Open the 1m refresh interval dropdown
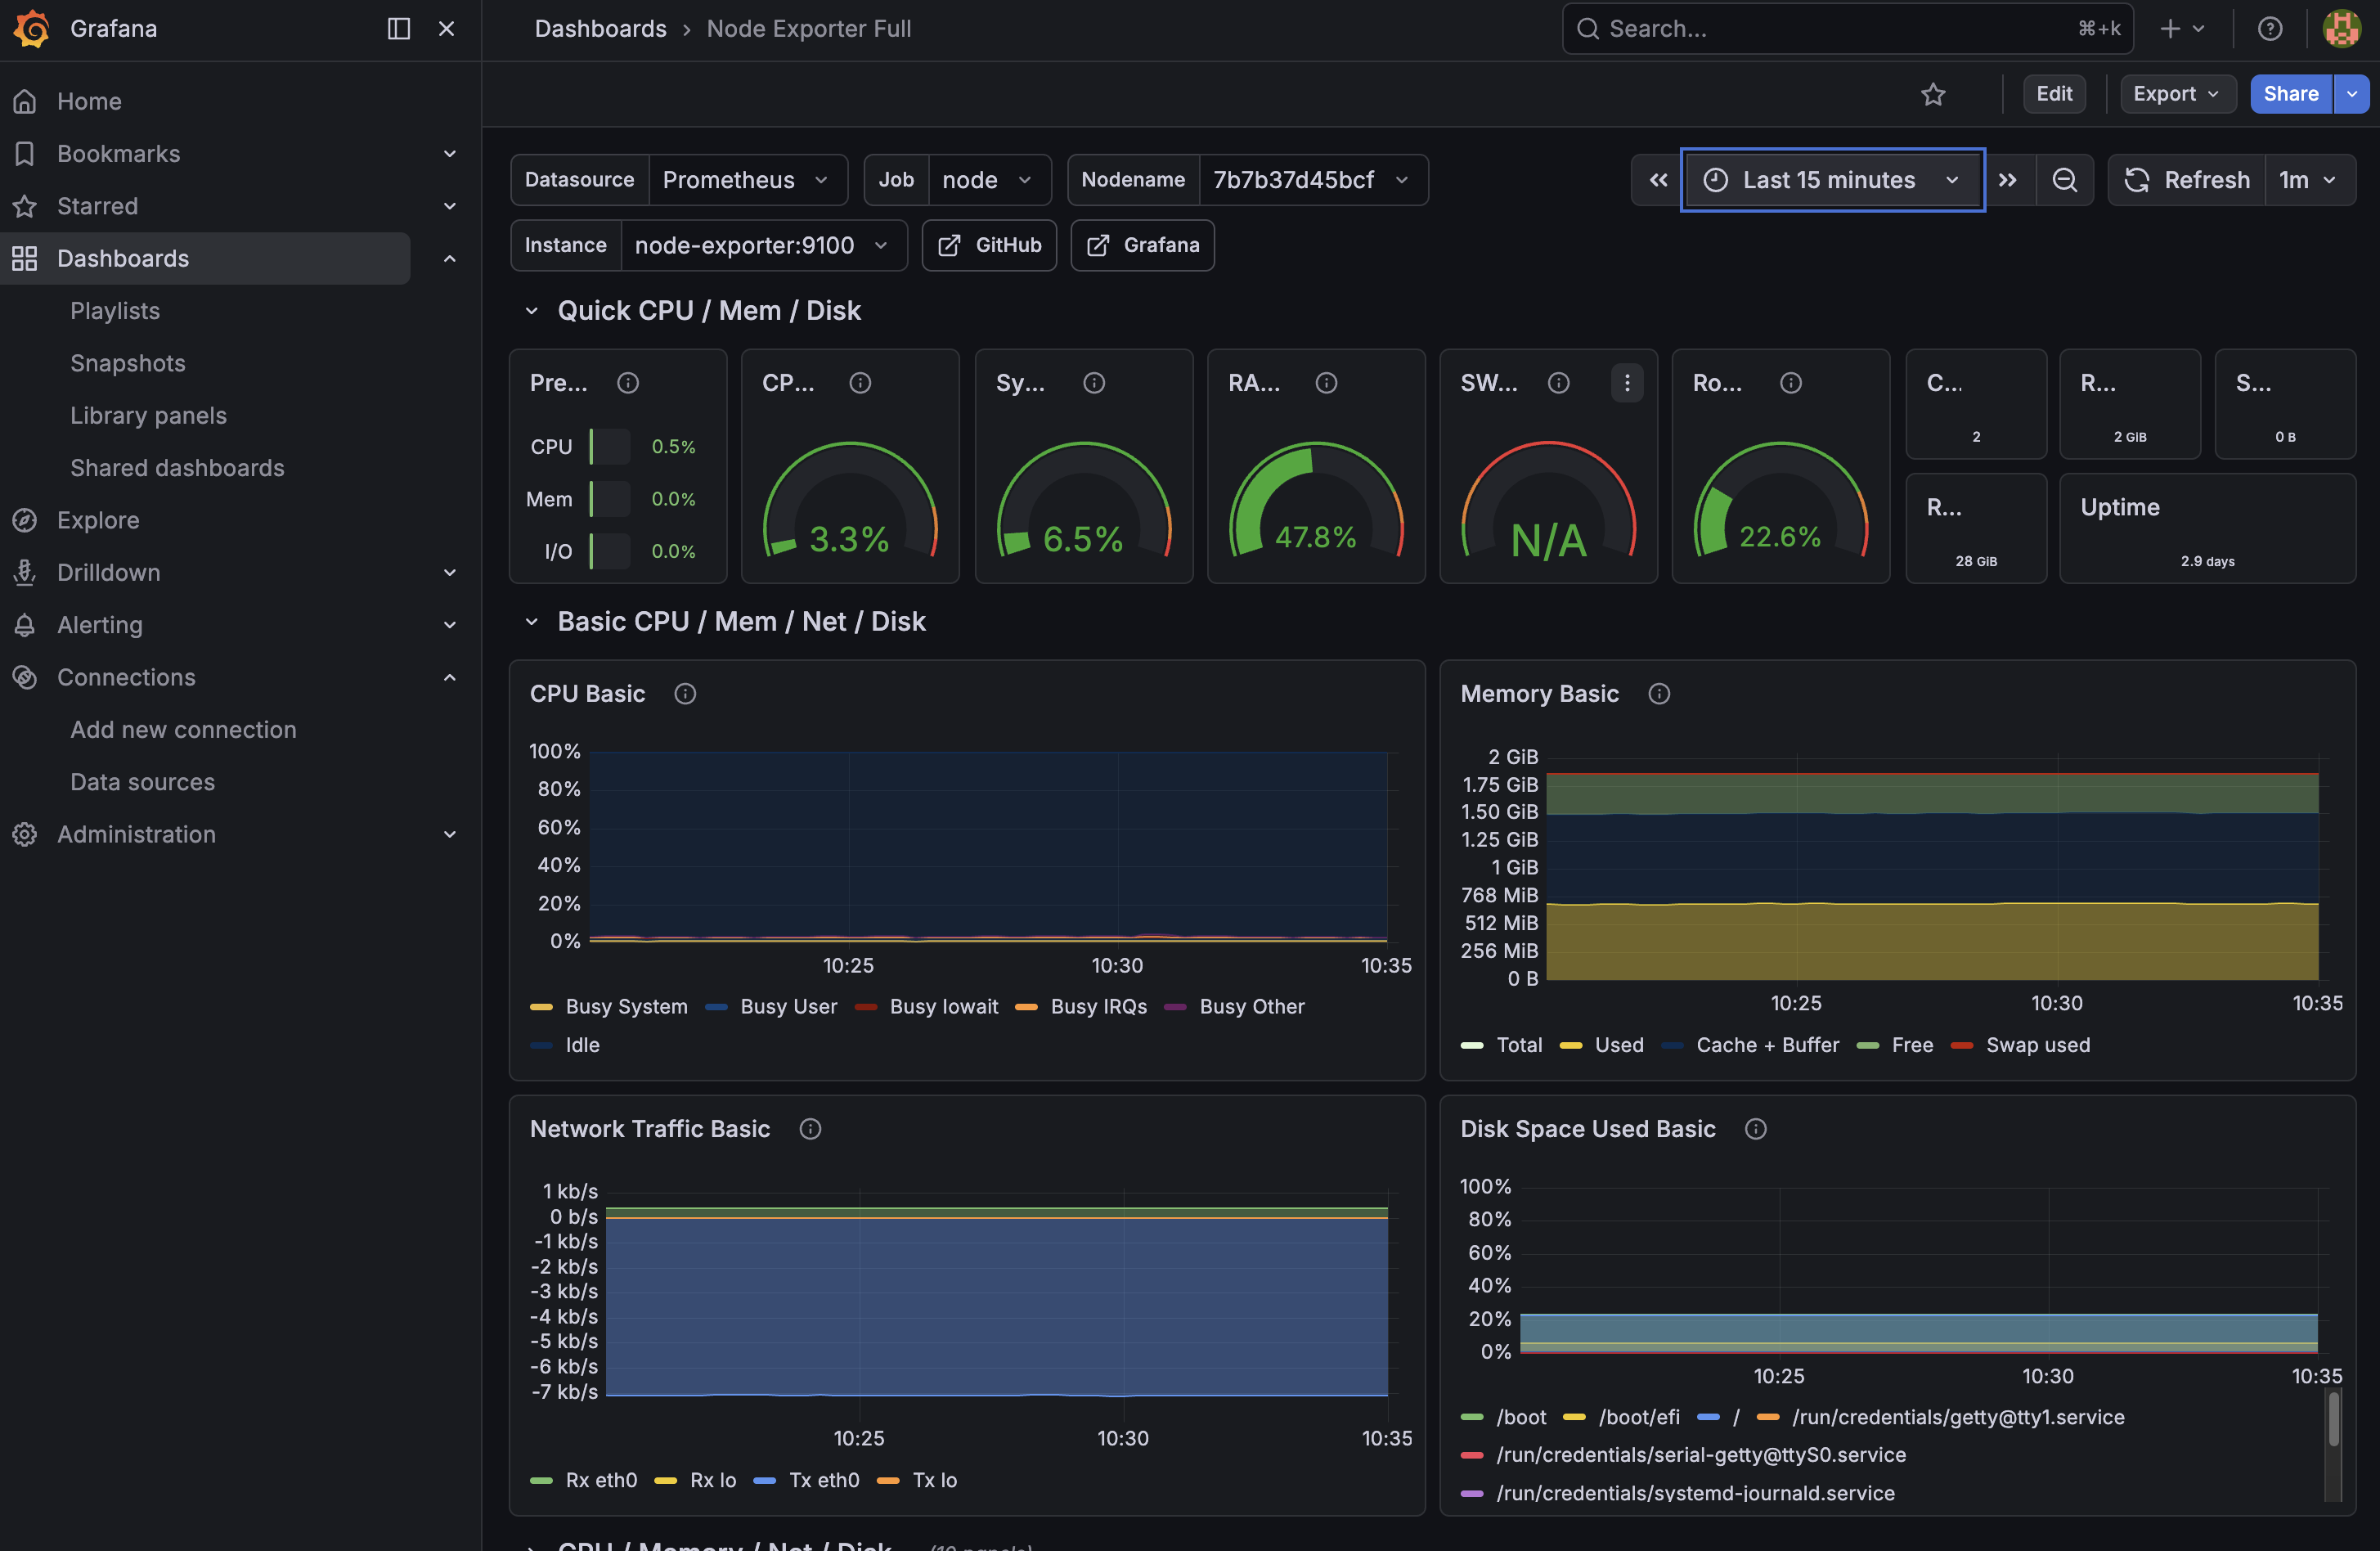Screen dimensions: 2380x1551 2309,180
